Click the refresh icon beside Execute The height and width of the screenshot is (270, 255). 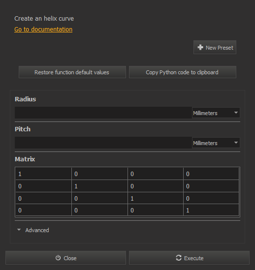[179, 258]
